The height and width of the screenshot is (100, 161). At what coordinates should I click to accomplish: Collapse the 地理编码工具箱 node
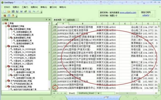coord(6,26)
